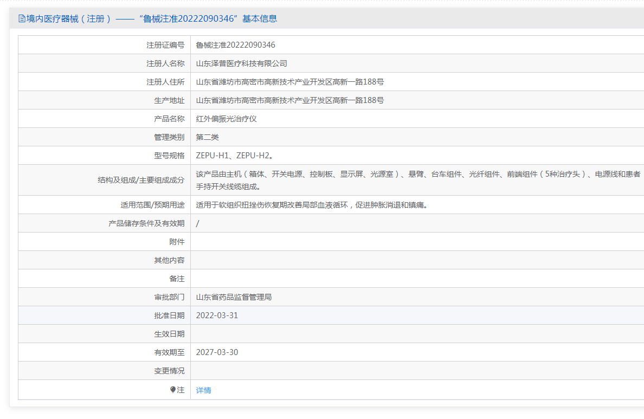Image resolution: width=644 pixels, height=419 pixels.
Task: Click the 有效期至 label
Action: (x=169, y=353)
